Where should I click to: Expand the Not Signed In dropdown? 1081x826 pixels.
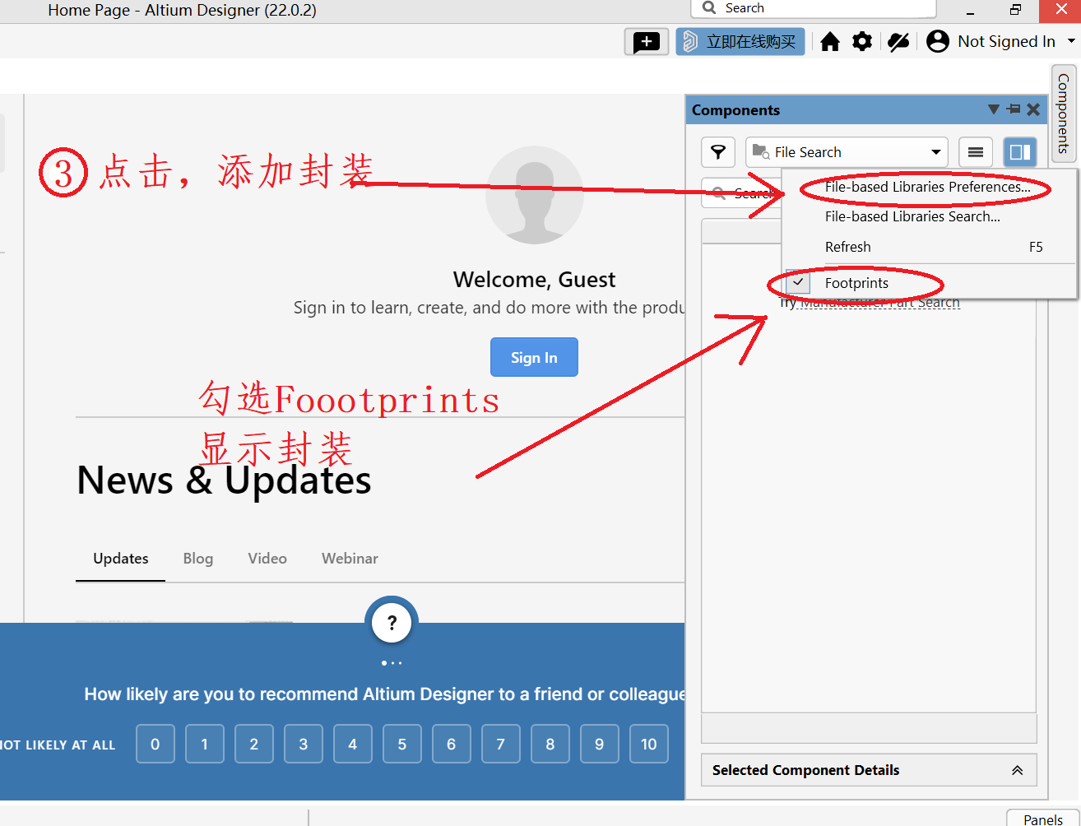1068,40
